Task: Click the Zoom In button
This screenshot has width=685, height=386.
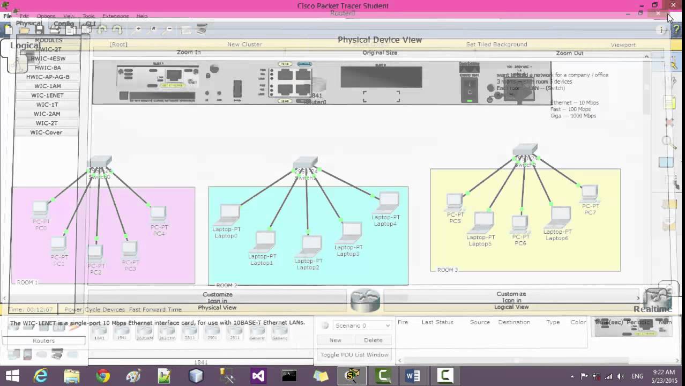Action: coord(189,53)
